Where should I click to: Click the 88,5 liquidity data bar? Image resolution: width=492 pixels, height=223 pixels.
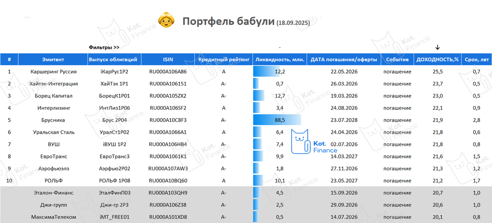pyautogui.click(x=277, y=120)
